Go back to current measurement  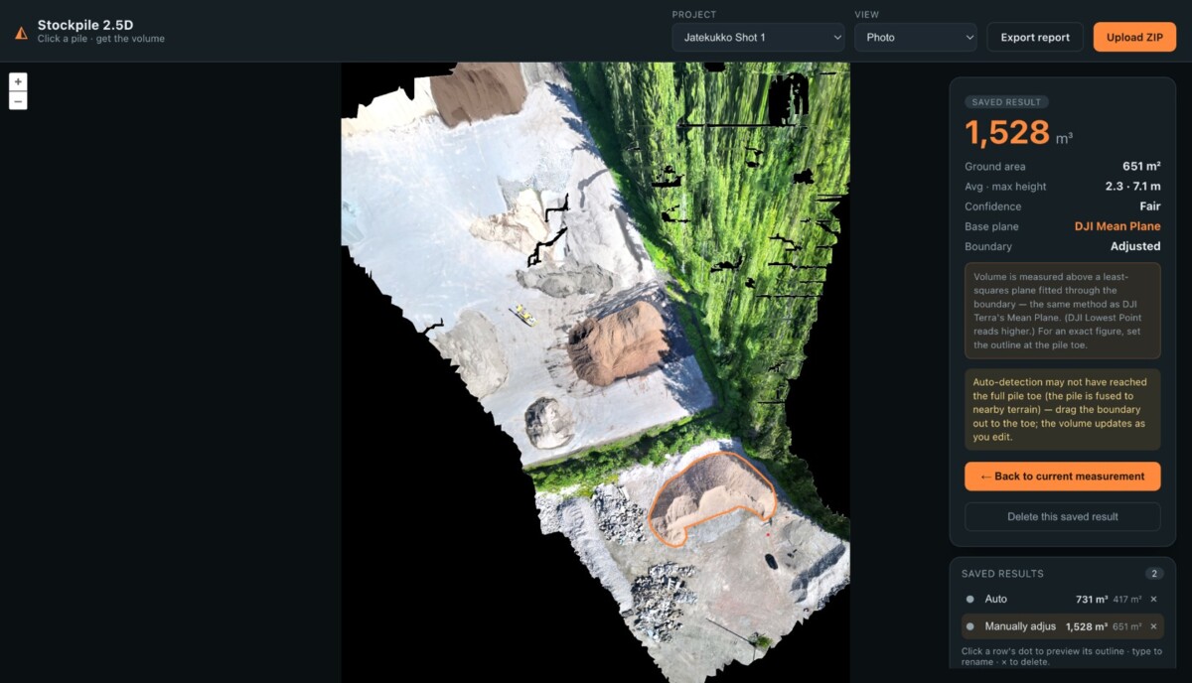point(1062,477)
